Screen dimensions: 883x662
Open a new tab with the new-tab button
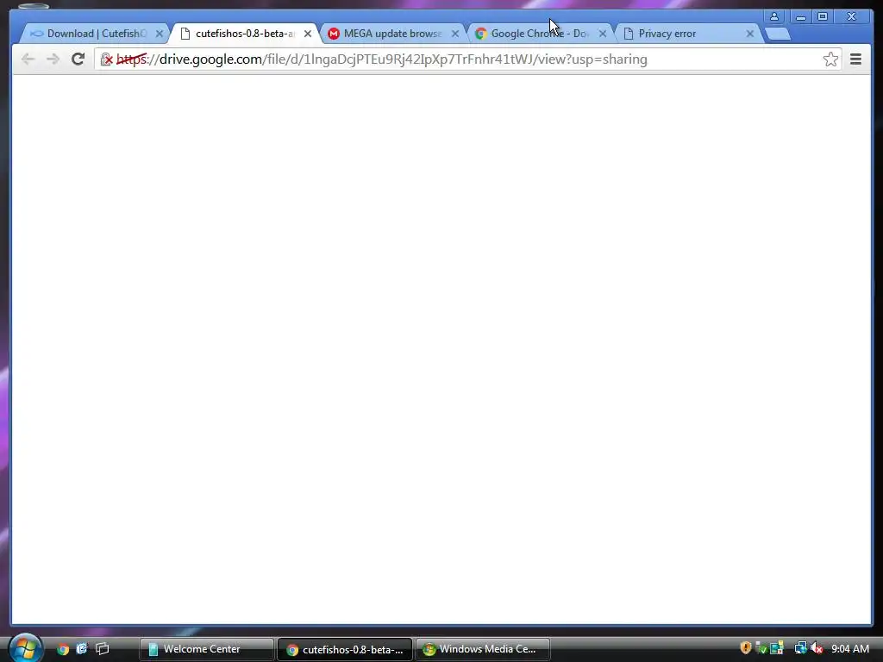(x=778, y=34)
